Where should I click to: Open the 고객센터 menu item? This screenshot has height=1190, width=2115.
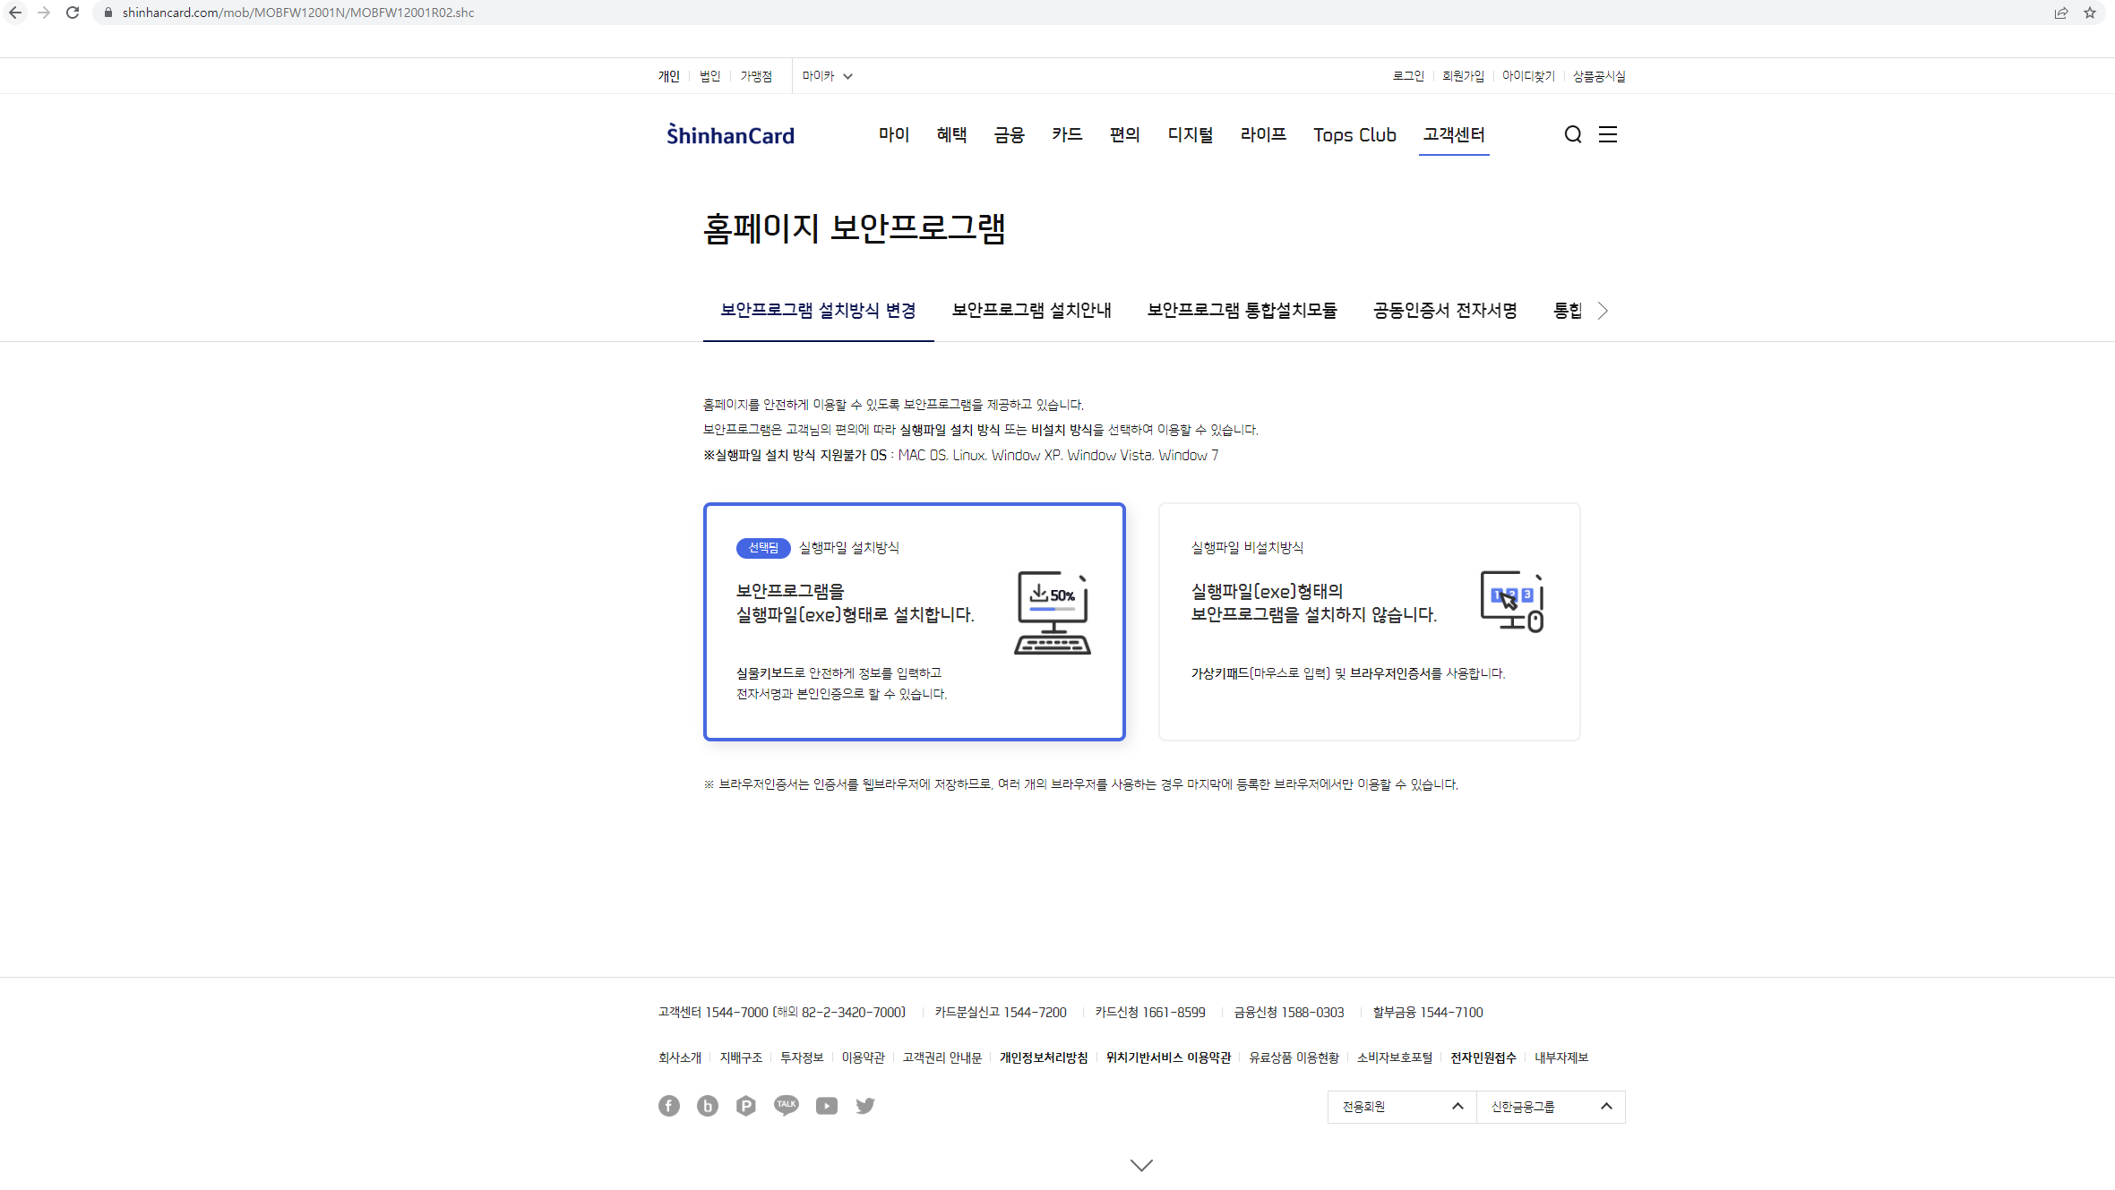1453,134
